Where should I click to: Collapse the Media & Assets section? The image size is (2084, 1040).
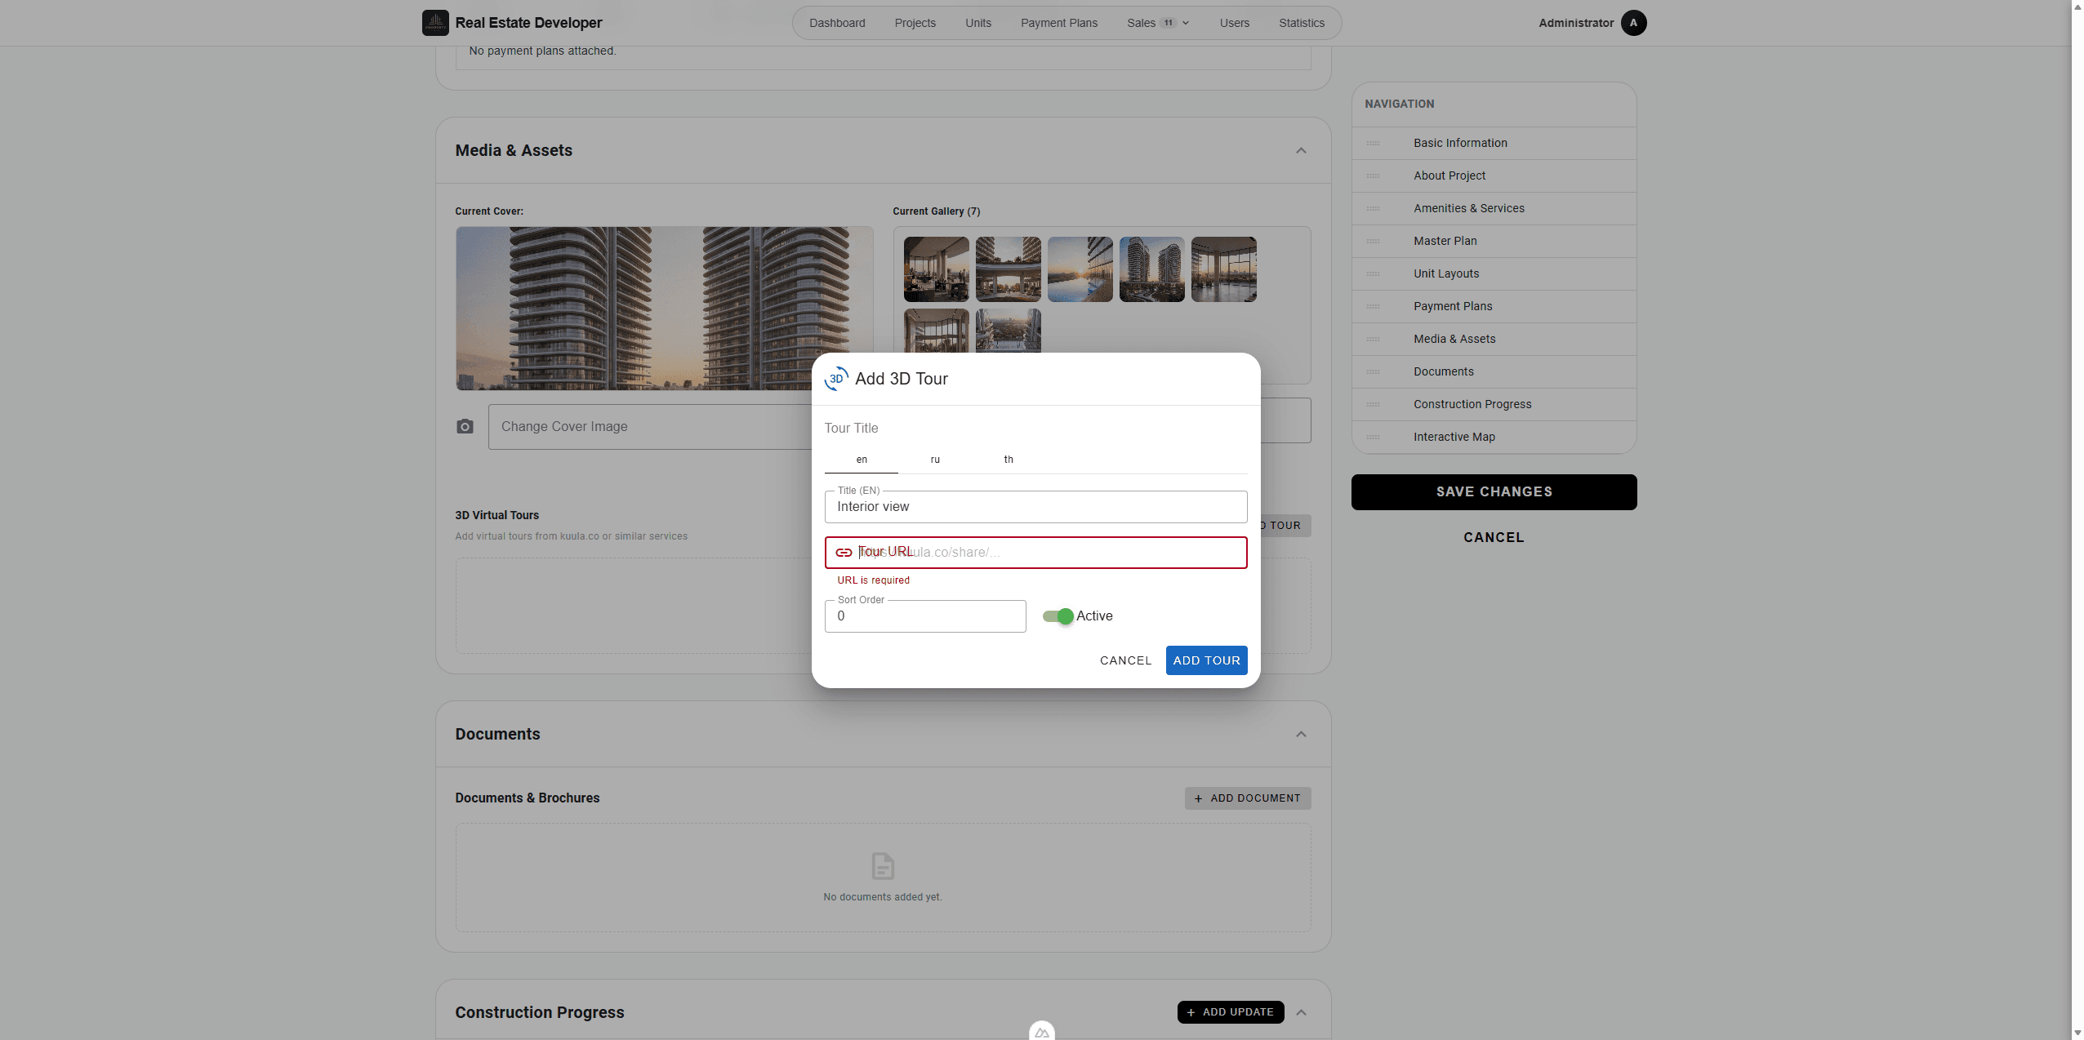point(1301,151)
